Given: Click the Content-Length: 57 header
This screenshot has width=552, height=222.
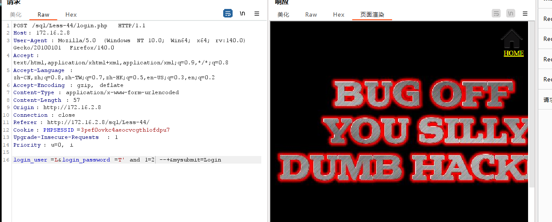Looking at the screenshot, I should (47, 100).
